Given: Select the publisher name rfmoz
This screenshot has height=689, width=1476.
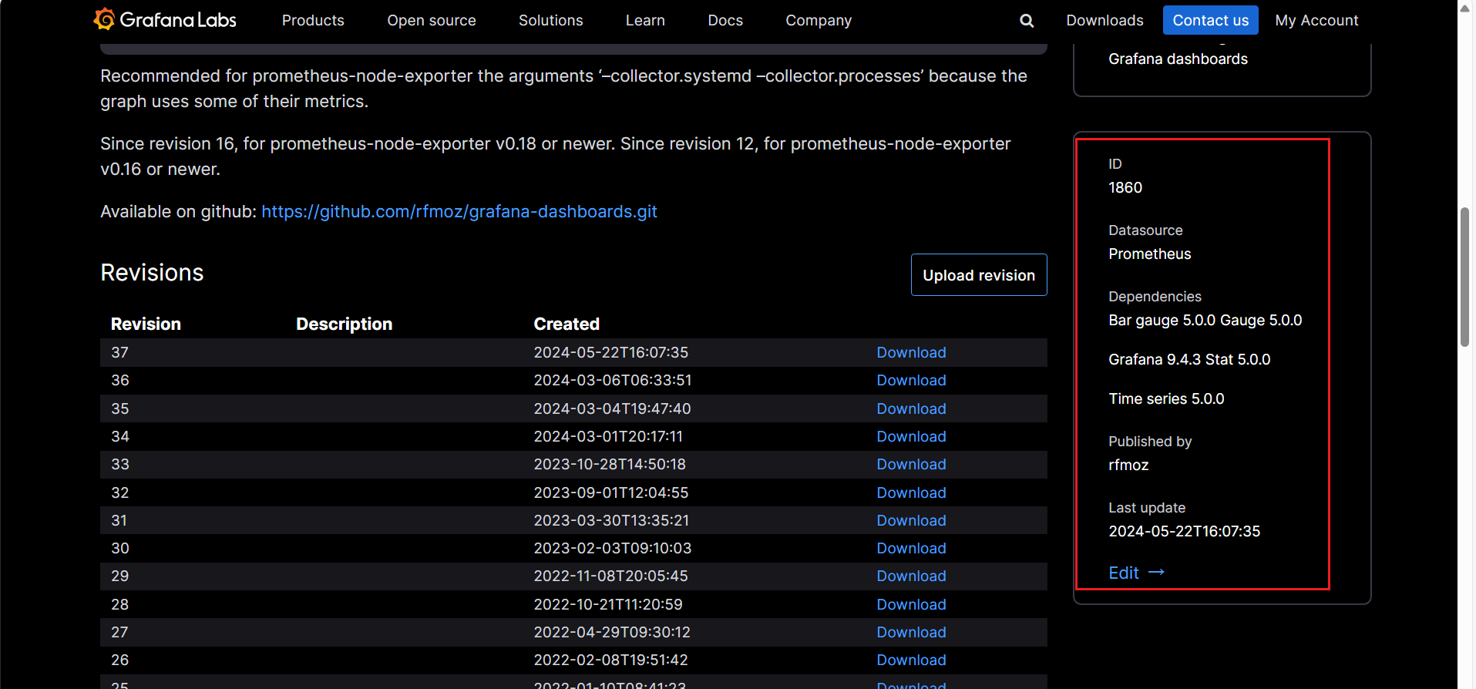Looking at the screenshot, I should (1128, 465).
